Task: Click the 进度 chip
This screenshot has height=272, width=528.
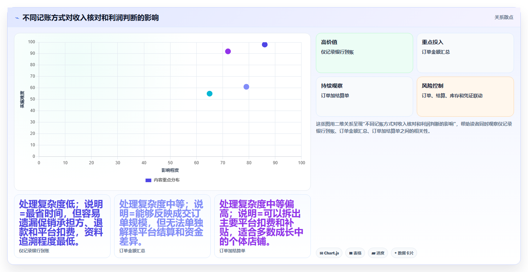Action: click(378, 253)
